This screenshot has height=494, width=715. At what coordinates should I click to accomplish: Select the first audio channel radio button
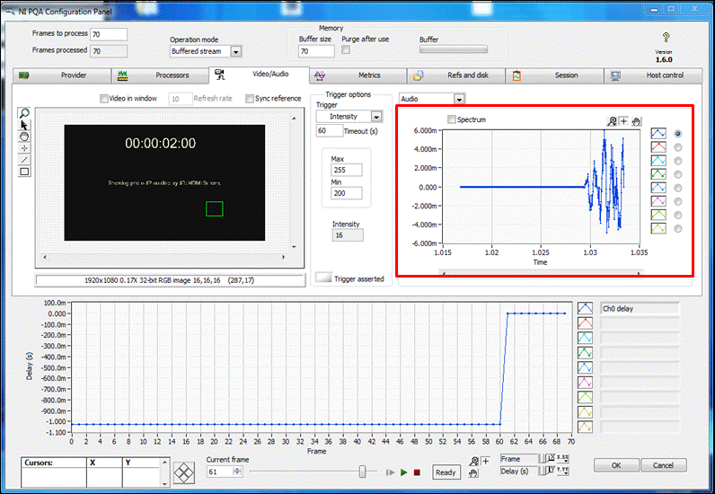(678, 134)
